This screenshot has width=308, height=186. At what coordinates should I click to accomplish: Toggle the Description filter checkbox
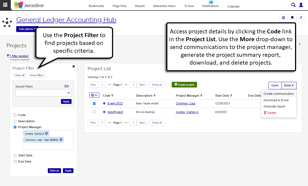(15, 121)
